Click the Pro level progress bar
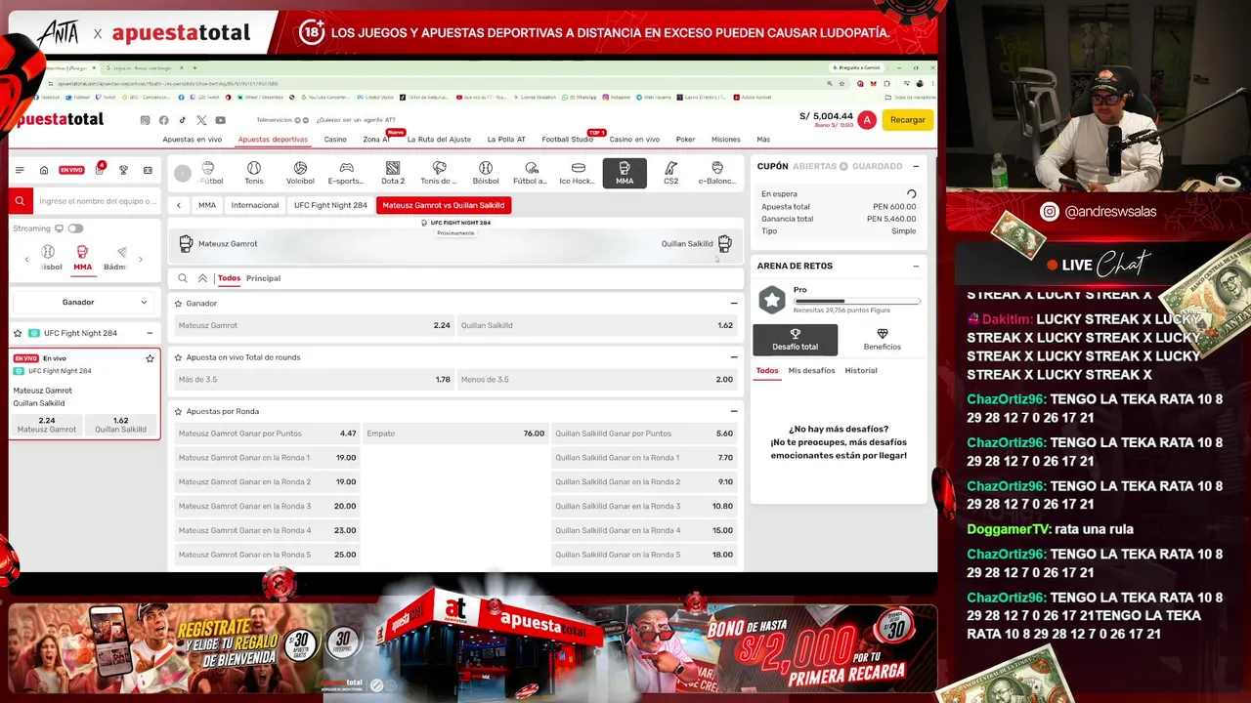 click(857, 302)
